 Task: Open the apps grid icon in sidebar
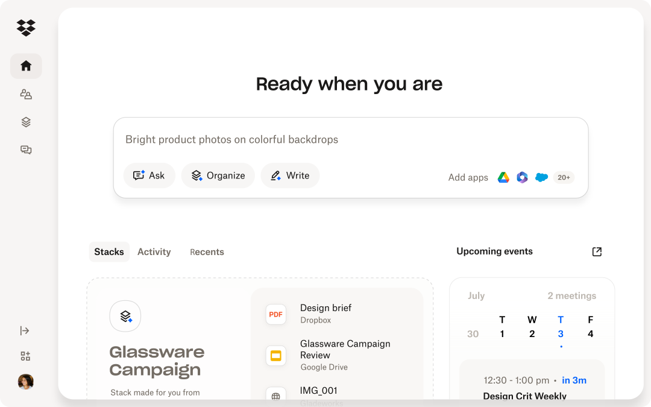tap(25, 356)
